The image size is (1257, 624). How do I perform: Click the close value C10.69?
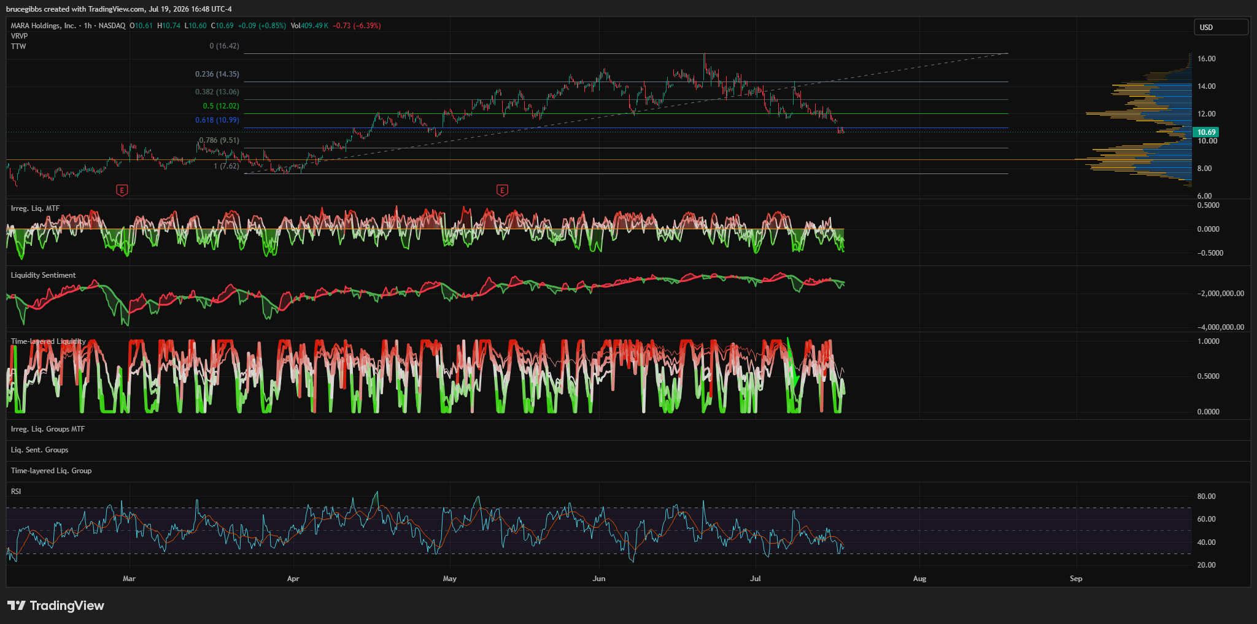222,26
